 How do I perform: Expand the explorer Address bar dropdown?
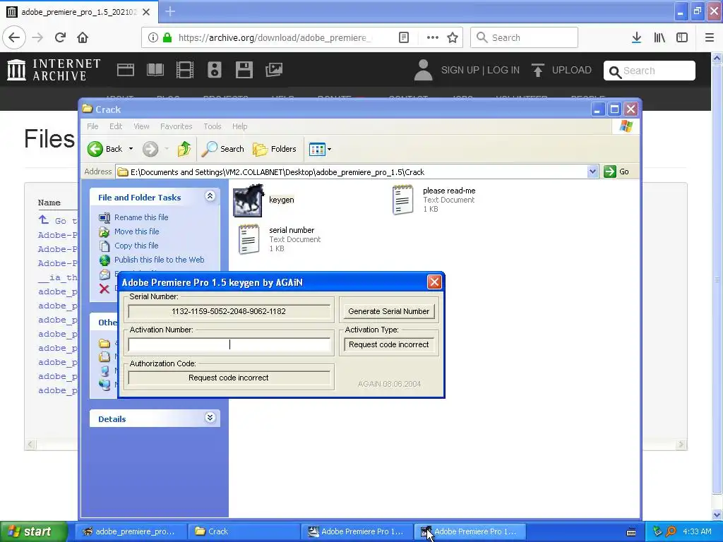pyautogui.click(x=592, y=172)
